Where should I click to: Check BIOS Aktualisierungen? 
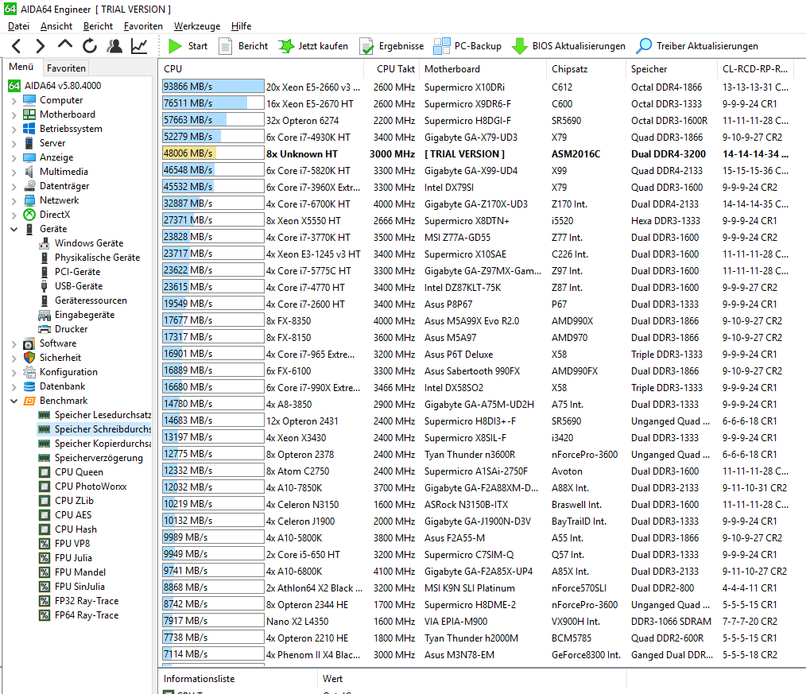tap(568, 46)
